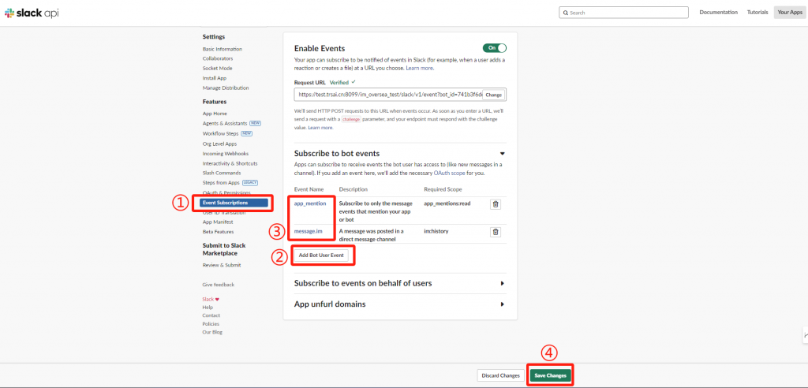Click the Discard Changes button

point(500,375)
